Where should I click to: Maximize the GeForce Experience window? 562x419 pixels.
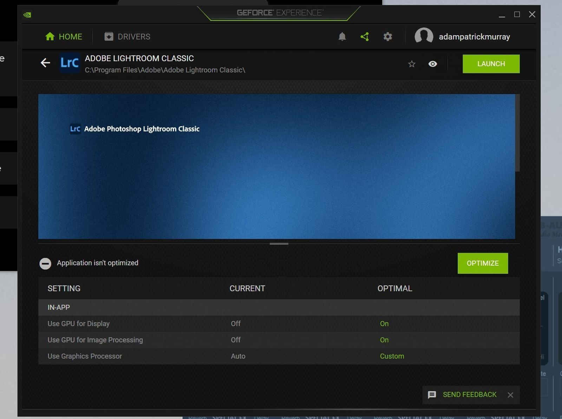(x=517, y=14)
